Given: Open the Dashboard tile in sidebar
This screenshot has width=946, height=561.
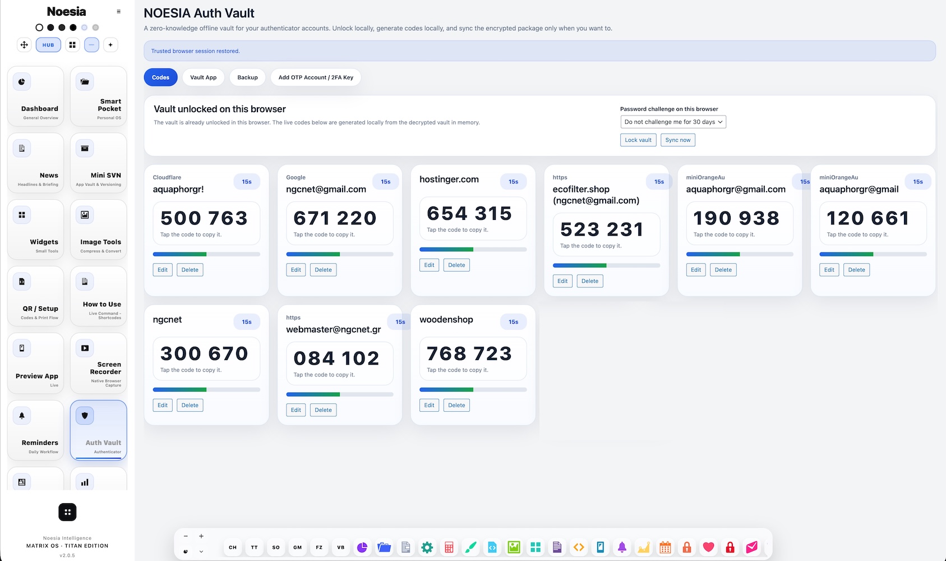Looking at the screenshot, I should (35, 96).
